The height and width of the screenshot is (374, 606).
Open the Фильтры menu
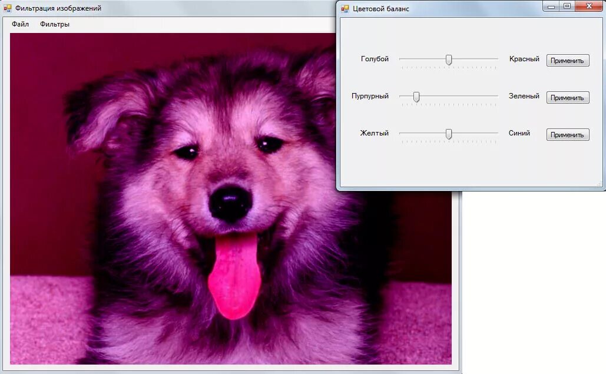(x=55, y=24)
